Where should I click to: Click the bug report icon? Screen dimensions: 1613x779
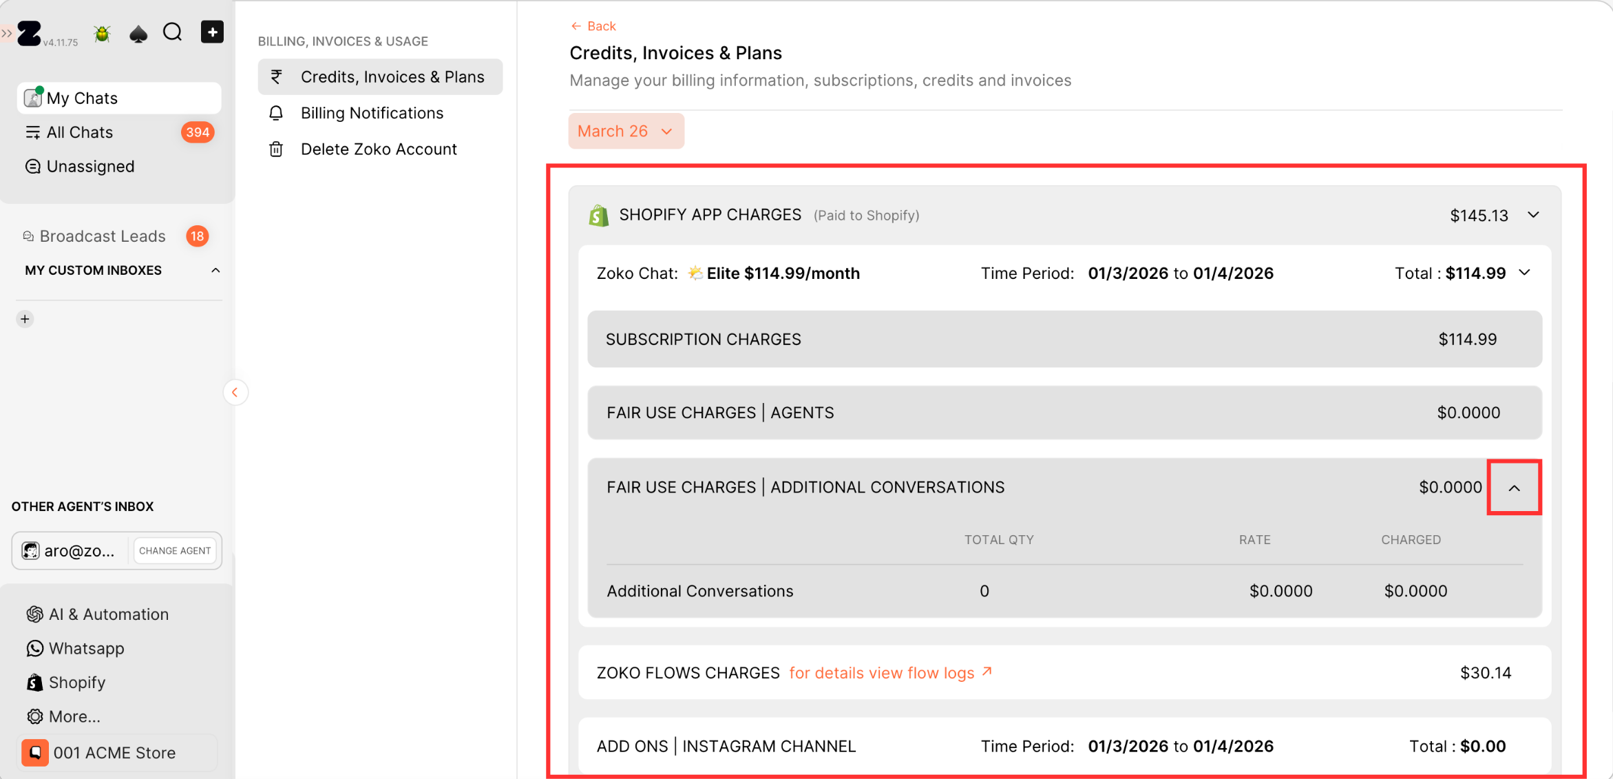pyautogui.click(x=102, y=33)
